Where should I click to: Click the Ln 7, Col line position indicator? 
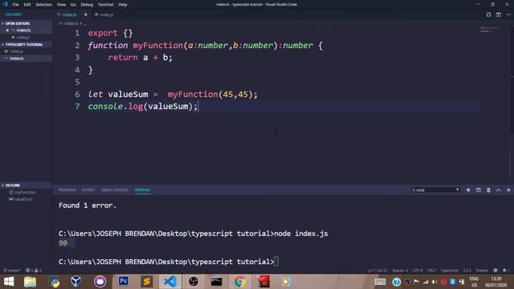pos(377,271)
